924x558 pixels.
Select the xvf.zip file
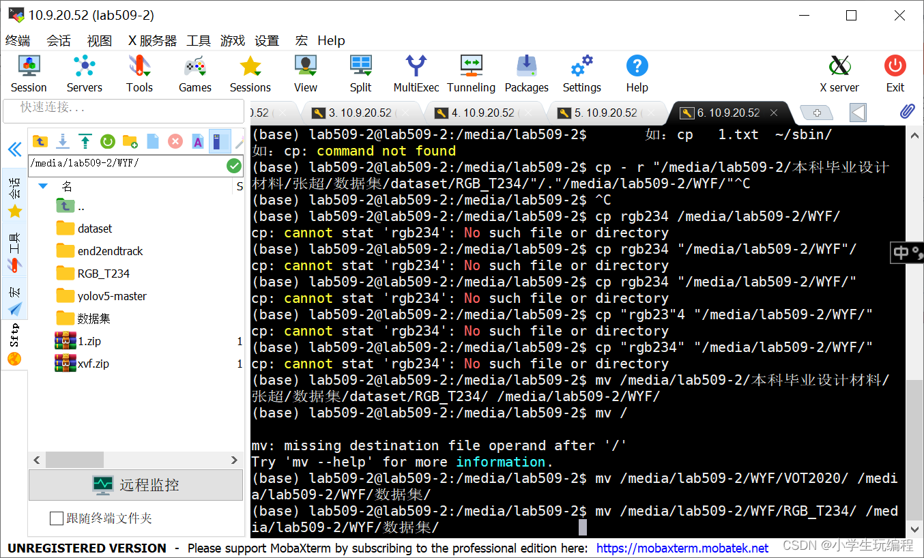pos(82,364)
